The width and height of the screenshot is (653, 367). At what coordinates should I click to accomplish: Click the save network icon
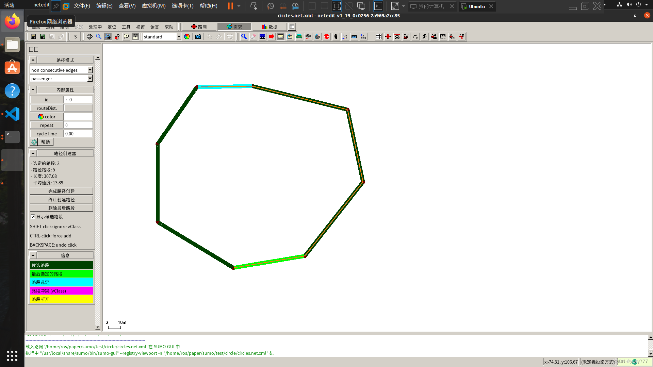(x=33, y=37)
